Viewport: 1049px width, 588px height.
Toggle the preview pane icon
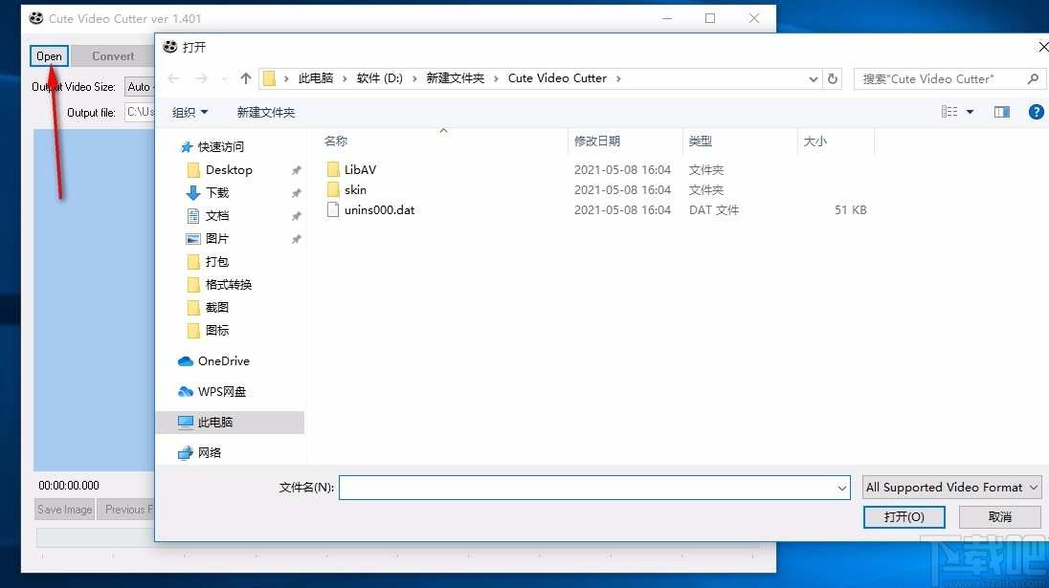point(1001,112)
